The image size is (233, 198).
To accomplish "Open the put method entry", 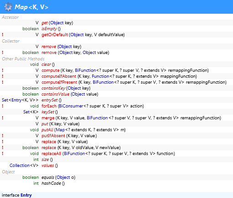I will 45,124.
